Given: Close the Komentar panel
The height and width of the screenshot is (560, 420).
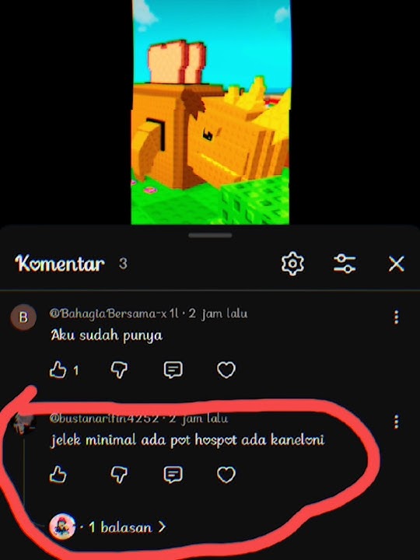Looking at the screenshot, I should pyautogui.click(x=396, y=264).
